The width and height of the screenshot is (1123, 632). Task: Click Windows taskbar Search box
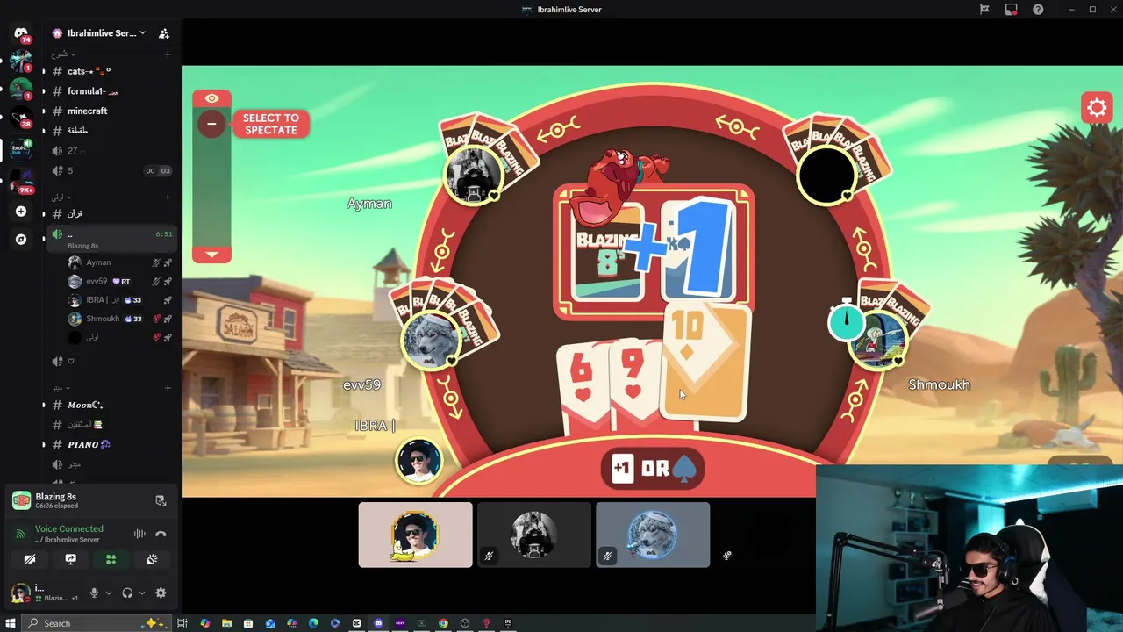(95, 623)
